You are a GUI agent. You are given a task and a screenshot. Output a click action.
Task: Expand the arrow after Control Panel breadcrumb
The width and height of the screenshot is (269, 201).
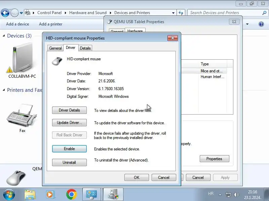(66, 13)
